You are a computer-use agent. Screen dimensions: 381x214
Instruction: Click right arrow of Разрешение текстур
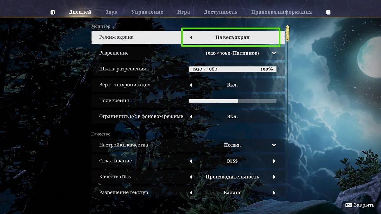[x=274, y=193]
